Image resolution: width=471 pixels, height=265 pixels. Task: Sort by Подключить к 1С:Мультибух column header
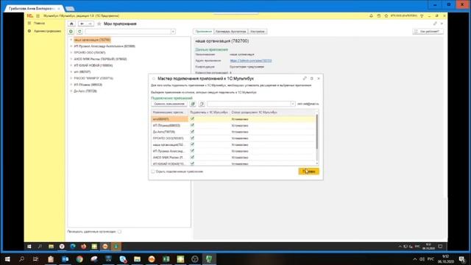(209, 113)
